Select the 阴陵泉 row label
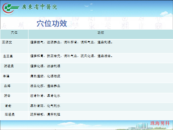 coord(9,66)
